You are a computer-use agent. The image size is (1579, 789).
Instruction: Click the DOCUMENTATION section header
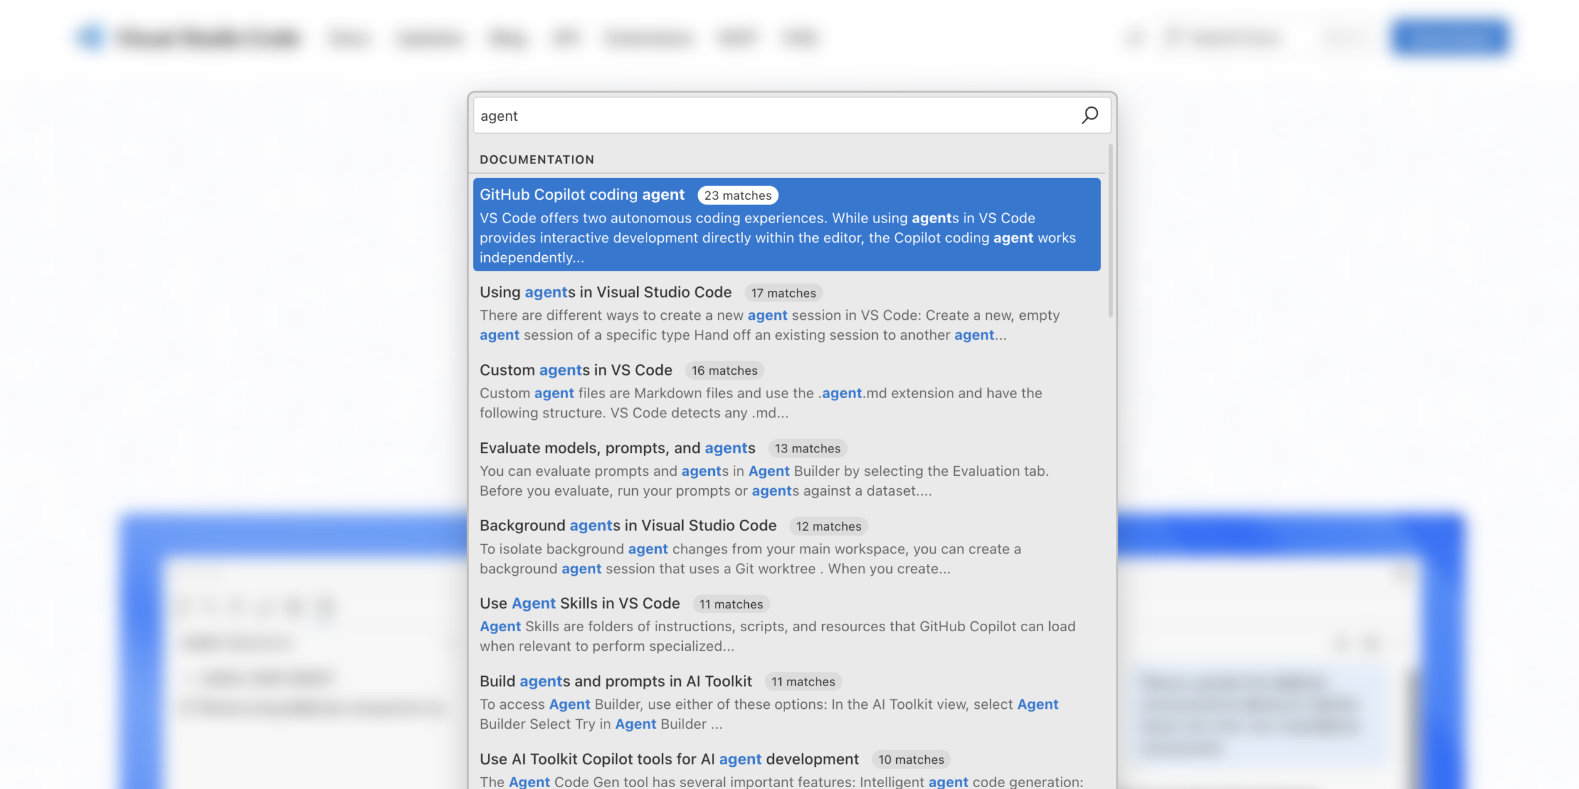(x=537, y=159)
